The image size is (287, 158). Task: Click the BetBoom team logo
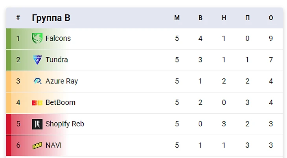pyautogui.click(x=37, y=103)
